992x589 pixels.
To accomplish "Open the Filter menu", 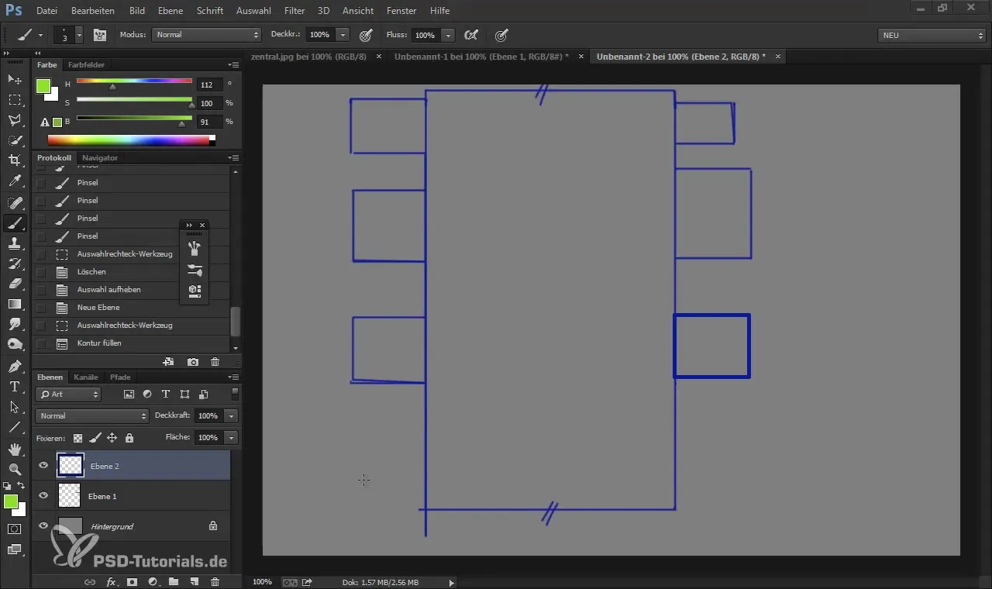I will click(x=294, y=11).
